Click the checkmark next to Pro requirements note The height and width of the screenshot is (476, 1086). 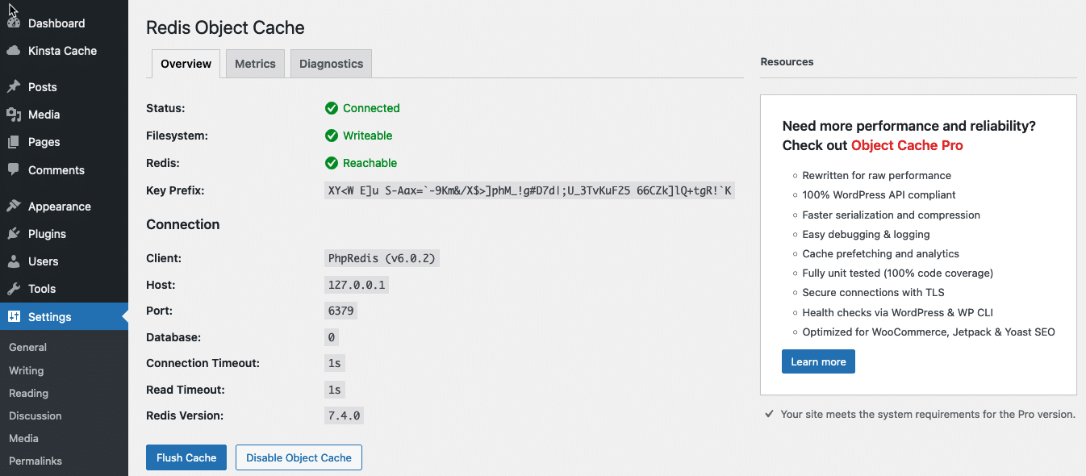(x=769, y=414)
